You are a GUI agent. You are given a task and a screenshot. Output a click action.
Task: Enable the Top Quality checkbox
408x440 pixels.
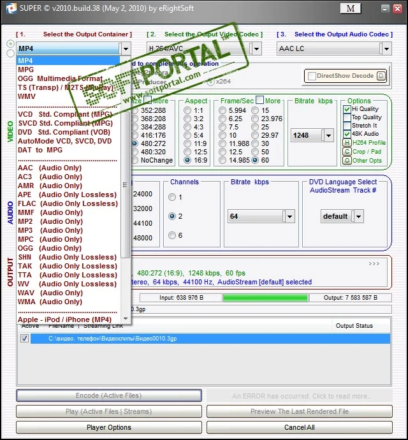point(347,117)
